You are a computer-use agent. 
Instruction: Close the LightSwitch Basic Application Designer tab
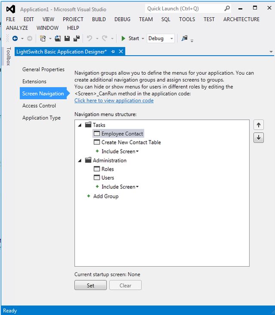121,51
